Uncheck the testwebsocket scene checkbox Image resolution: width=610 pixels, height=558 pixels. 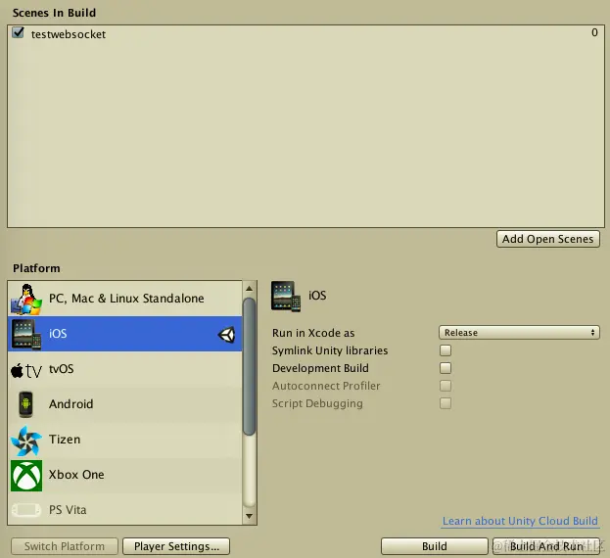(18, 32)
